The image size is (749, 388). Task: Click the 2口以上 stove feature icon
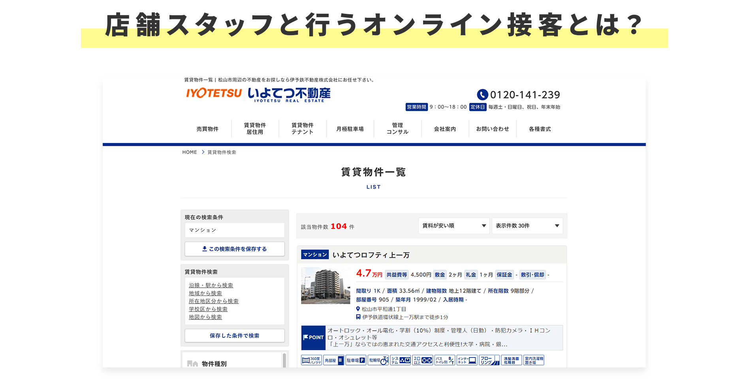point(423,360)
